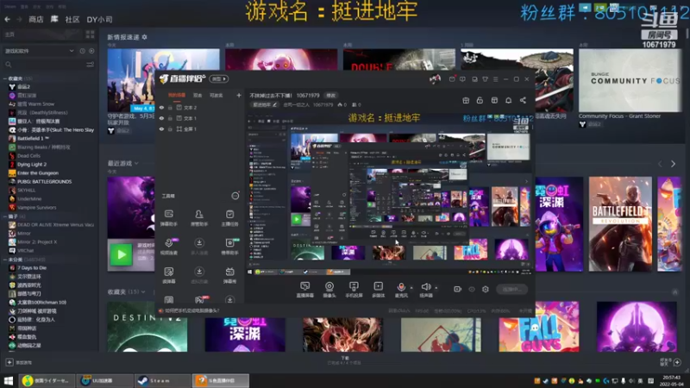Click the plus icon to add scene source
The height and width of the screenshot is (388, 690).
[x=239, y=95]
